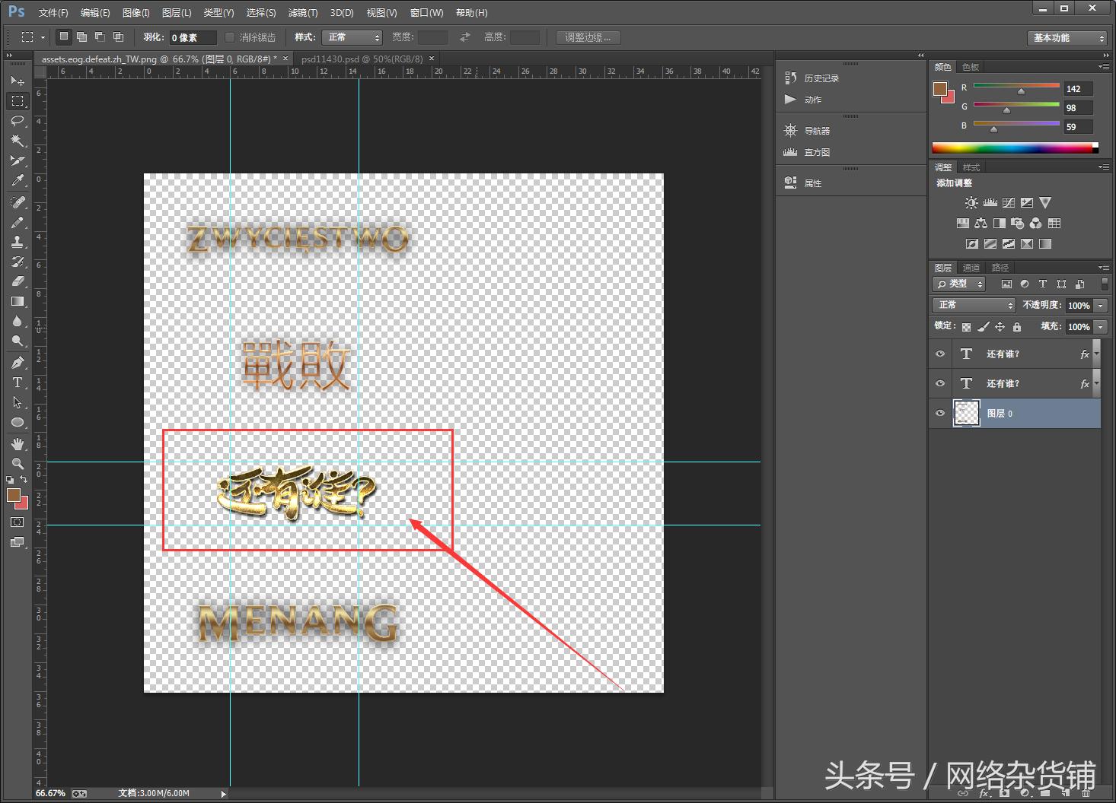Select the Zoom tool
This screenshot has width=1116, height=803.
point(18,463)
